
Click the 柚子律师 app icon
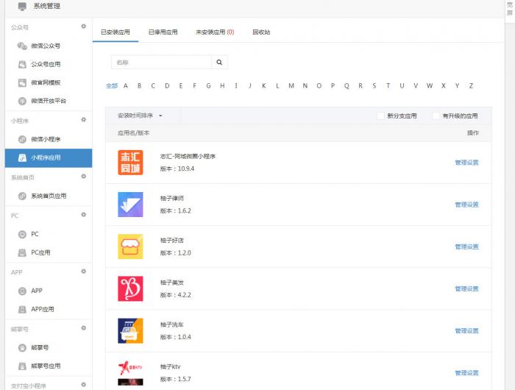130,205
